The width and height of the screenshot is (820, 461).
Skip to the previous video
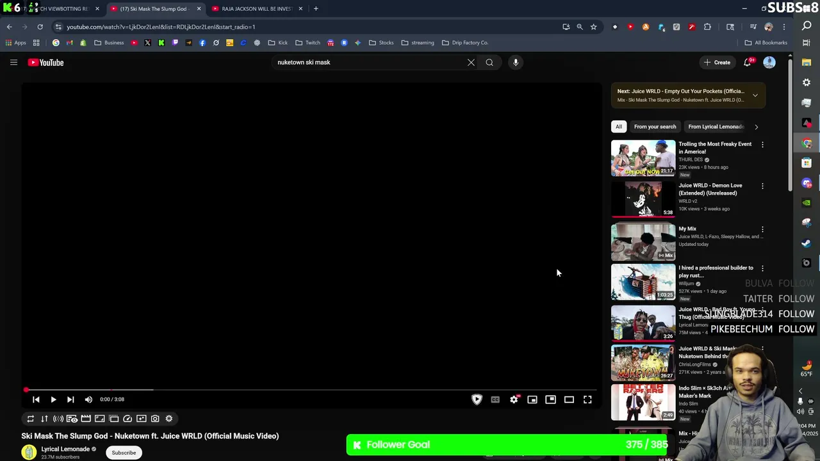click(x=36, y=400)
